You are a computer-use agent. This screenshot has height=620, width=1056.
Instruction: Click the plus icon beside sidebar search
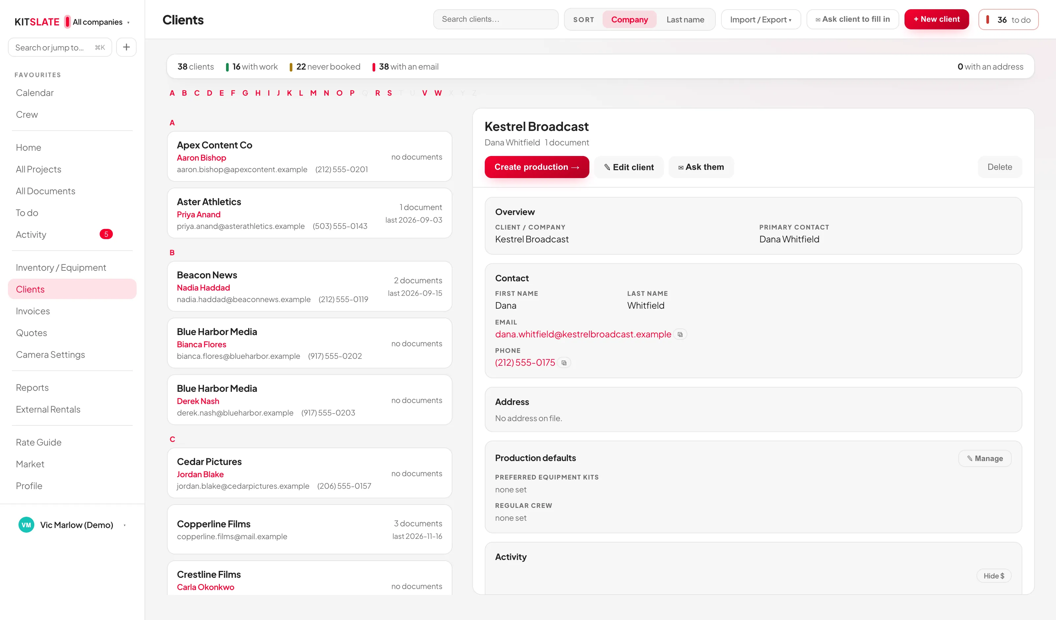click(126, 47)
